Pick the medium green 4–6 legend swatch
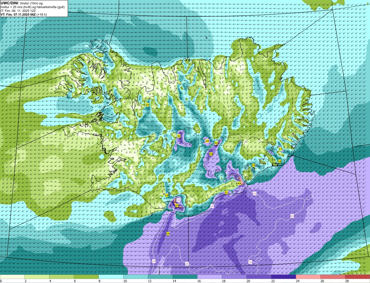Screen dimensions: 370x283 click(x=62, y=277)
